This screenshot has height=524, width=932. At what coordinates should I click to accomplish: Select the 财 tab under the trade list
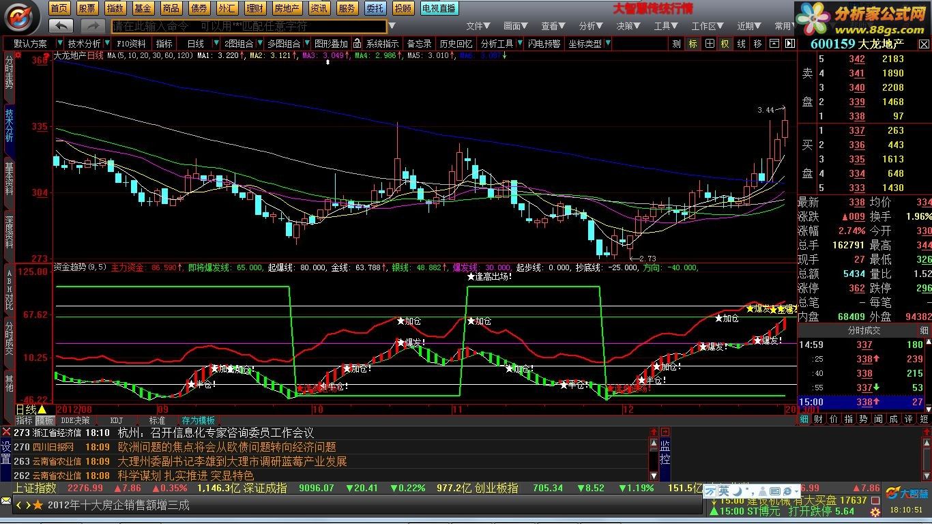(x=818, y=419)
